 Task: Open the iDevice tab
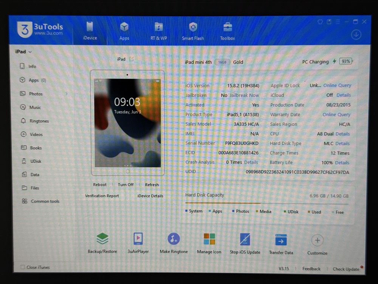coord(90,30)
